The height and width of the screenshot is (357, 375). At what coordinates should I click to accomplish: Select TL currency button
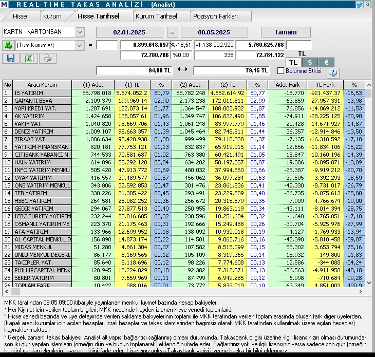click(293, 63)
